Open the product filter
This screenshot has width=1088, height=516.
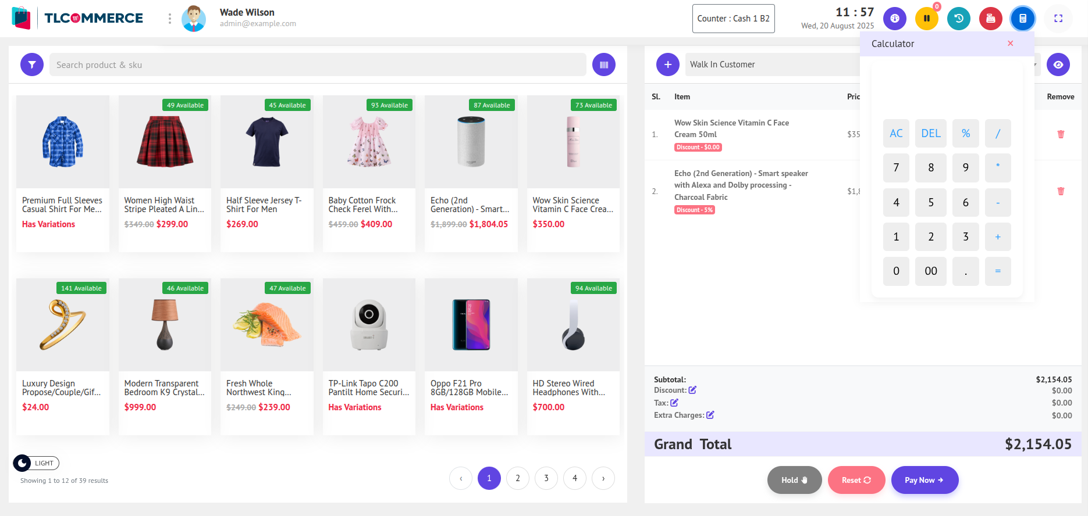pyautogui.click(x=32, y=64)
